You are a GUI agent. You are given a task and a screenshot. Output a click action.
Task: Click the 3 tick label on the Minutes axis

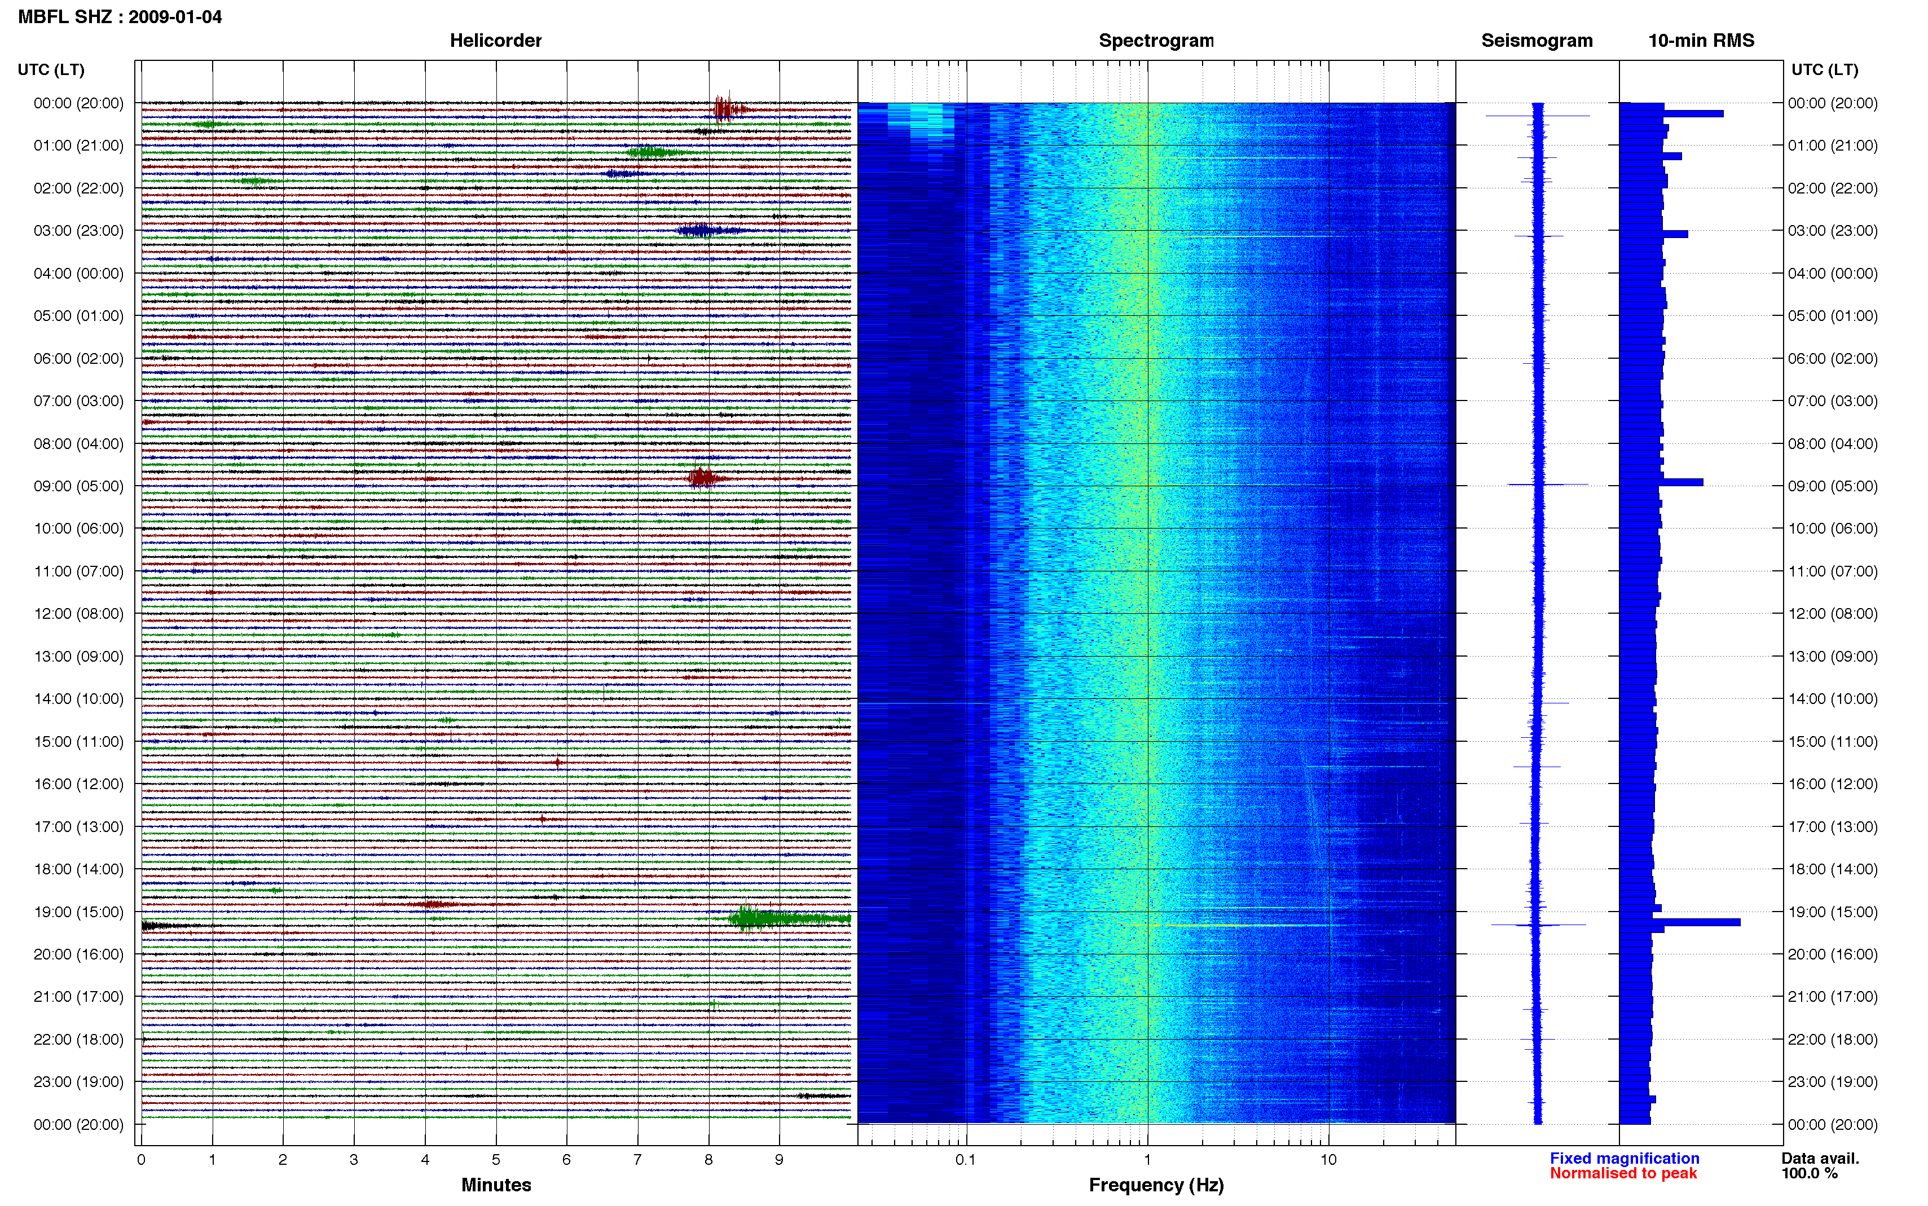tap(354, 1160)
